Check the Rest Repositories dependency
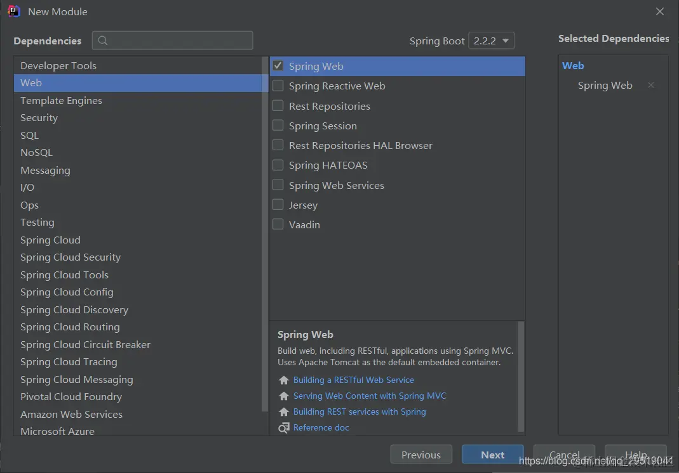Image resolution: width=679 pixels, height=473 pixels. click(x=278, y=105)
